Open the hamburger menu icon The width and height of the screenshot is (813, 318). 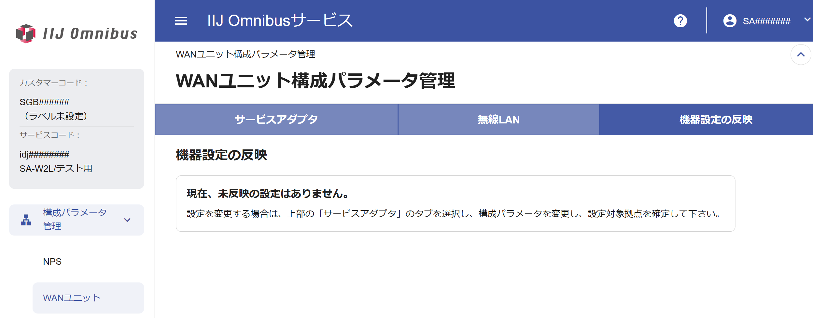coord(181,21)
